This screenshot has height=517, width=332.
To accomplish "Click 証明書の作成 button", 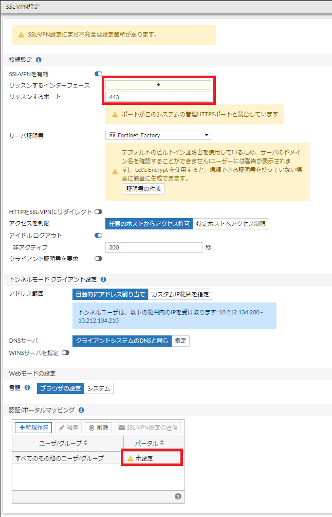I will 143,189.
